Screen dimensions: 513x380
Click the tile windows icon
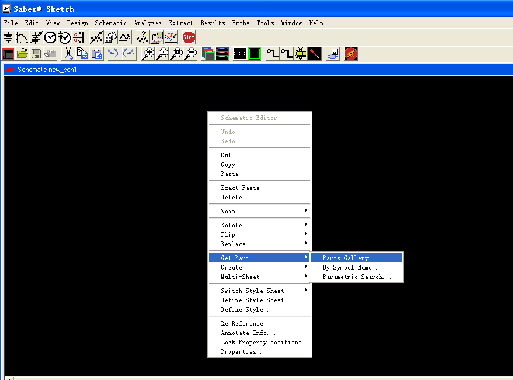click(222, 54)
